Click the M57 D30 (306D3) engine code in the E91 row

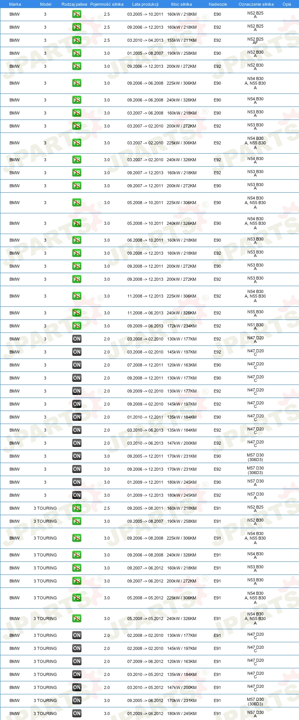[x=255, y=702]
